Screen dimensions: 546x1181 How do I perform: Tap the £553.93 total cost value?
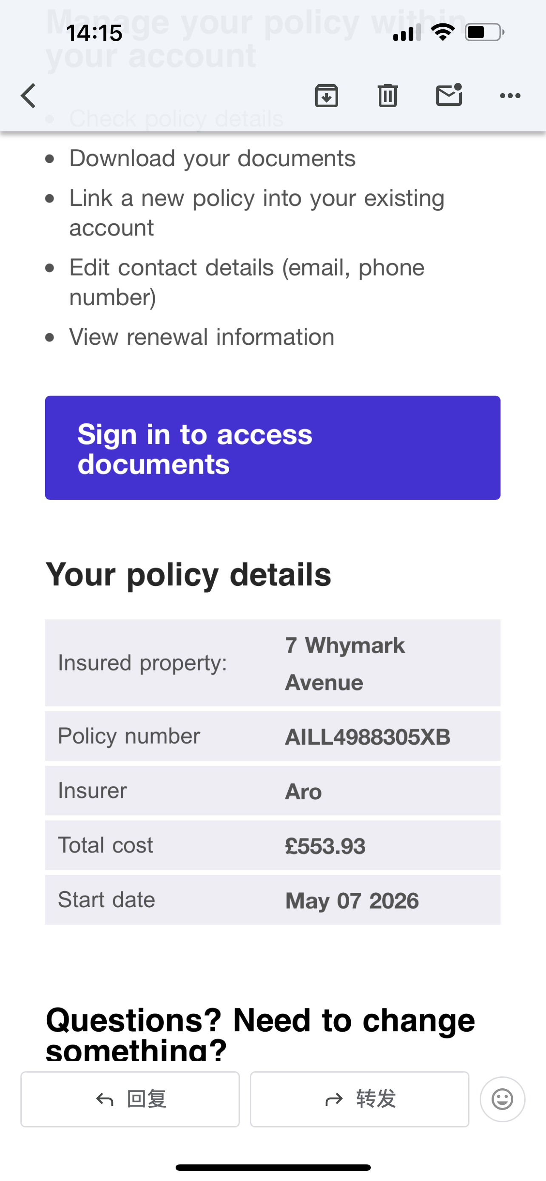tap(325, 846)
